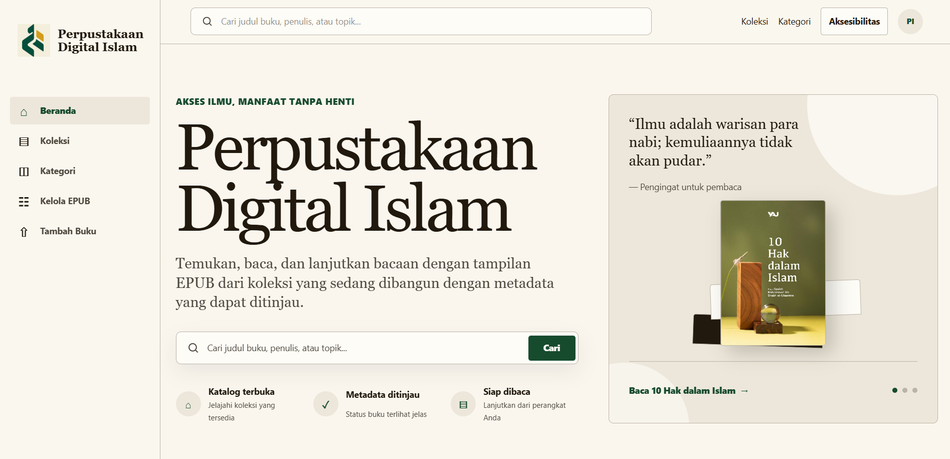Click the arrow next to Baca 10 Hak dalam Islam
This screenshot has height=459, width=950.
(744, 391)
